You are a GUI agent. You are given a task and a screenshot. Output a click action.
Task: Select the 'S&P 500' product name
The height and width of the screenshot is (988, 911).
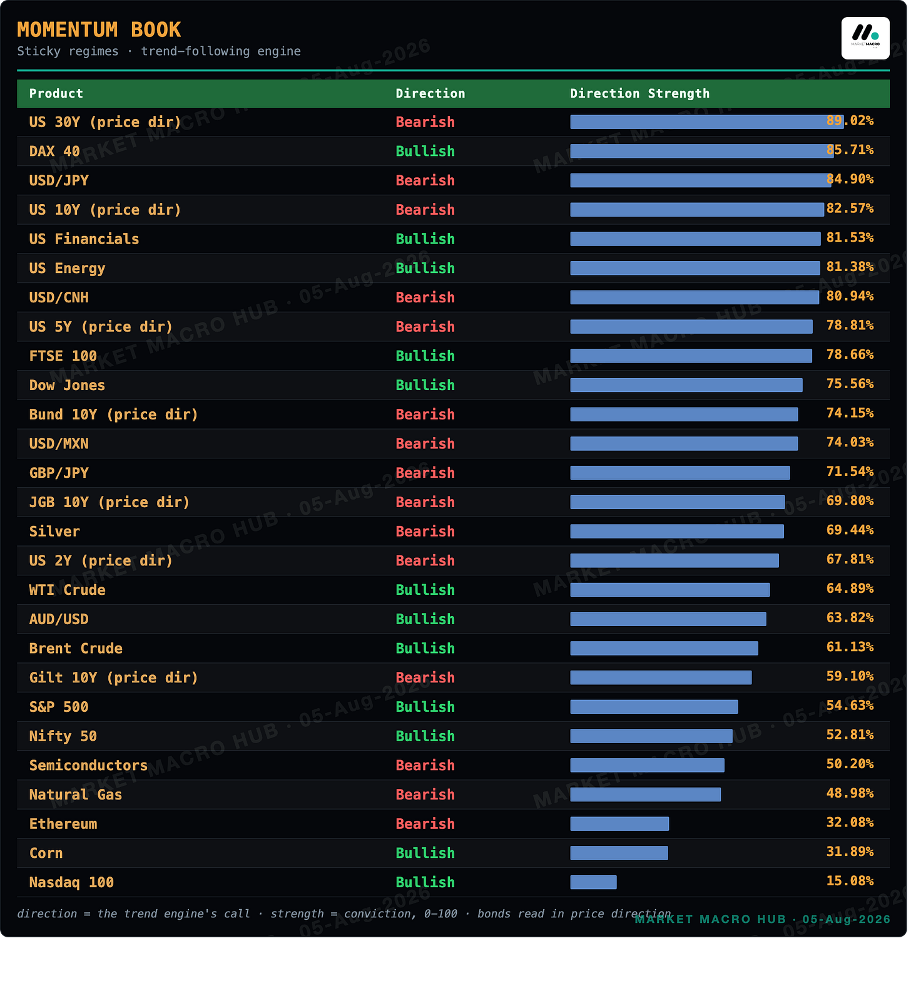pos(59,707)
